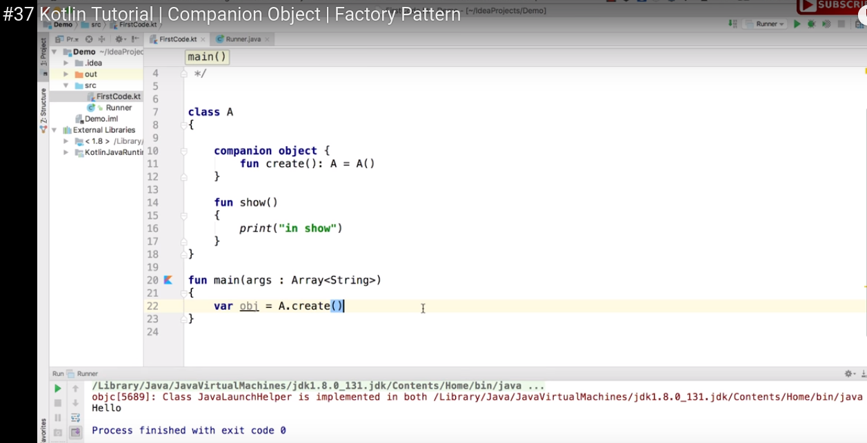Run the app with code coverage icon
867x443 pixels.
pos(826,23)
